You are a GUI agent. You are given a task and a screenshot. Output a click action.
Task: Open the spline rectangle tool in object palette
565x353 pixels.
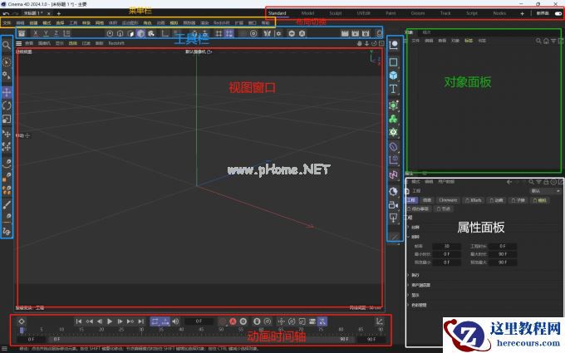point(394,62)
